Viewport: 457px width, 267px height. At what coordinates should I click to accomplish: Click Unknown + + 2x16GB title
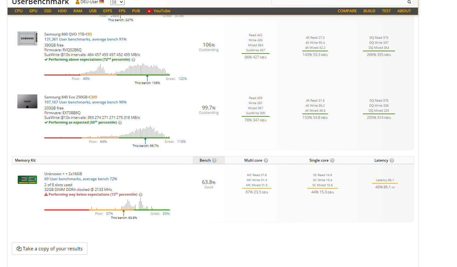(x=63, y=174)
